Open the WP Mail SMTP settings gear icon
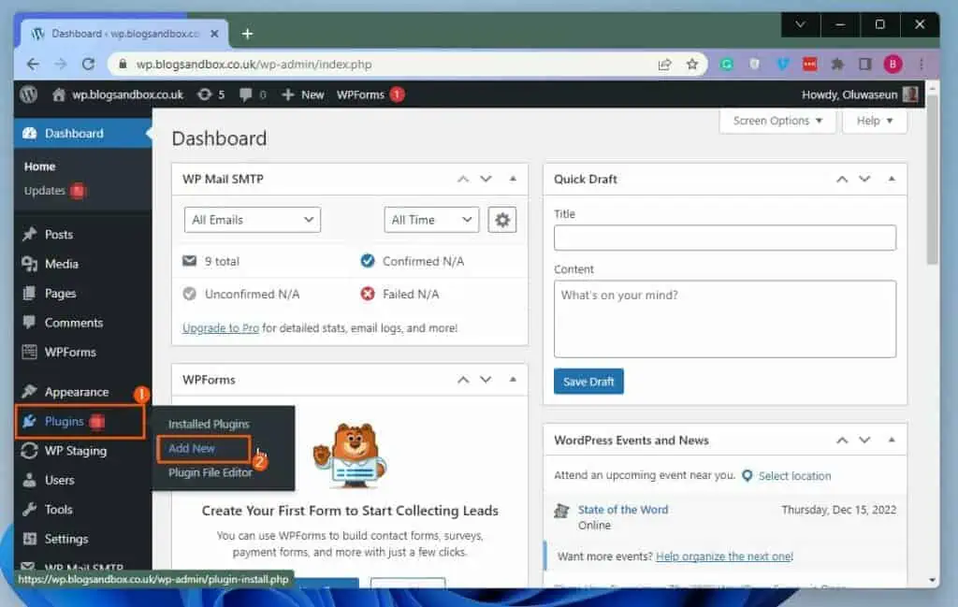This screenshot has height=607, width=958. pyautogui.click(x=502, y=219)
